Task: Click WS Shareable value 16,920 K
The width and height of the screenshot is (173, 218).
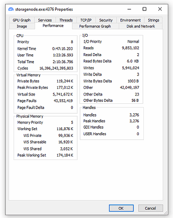Action: pos(66,142)
